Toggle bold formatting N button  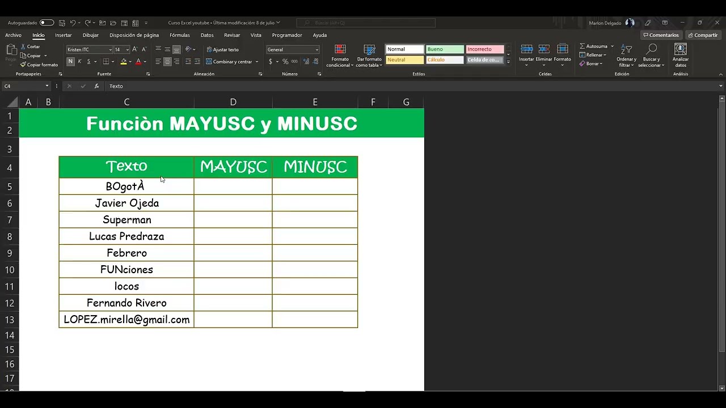[70, 61]
